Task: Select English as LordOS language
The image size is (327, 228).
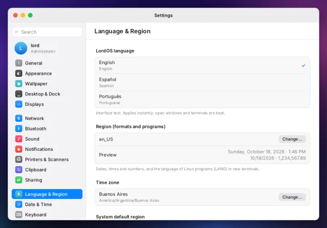Action: [202, 65]
